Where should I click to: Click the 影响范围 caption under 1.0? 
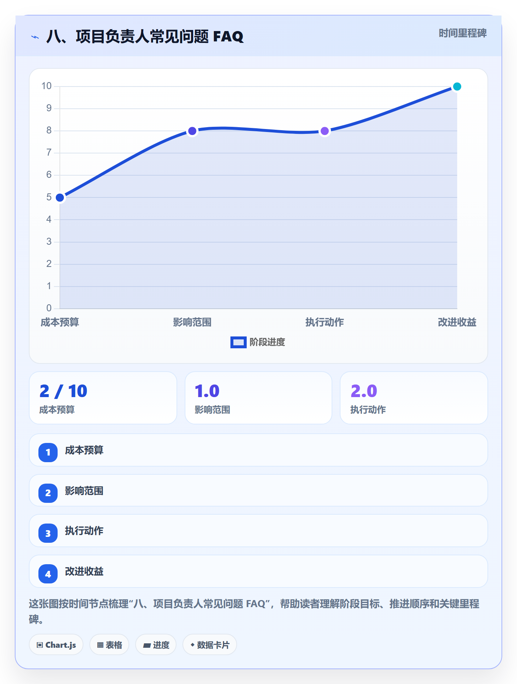(x=212, y=410)
